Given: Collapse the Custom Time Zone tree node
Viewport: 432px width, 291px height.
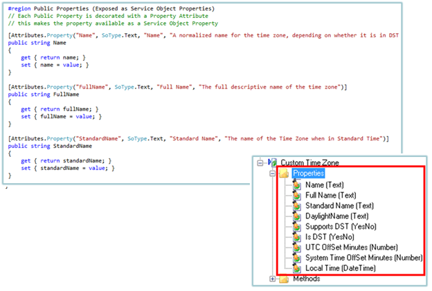Looking at the screenshot, I should click(x=260, y=163).
